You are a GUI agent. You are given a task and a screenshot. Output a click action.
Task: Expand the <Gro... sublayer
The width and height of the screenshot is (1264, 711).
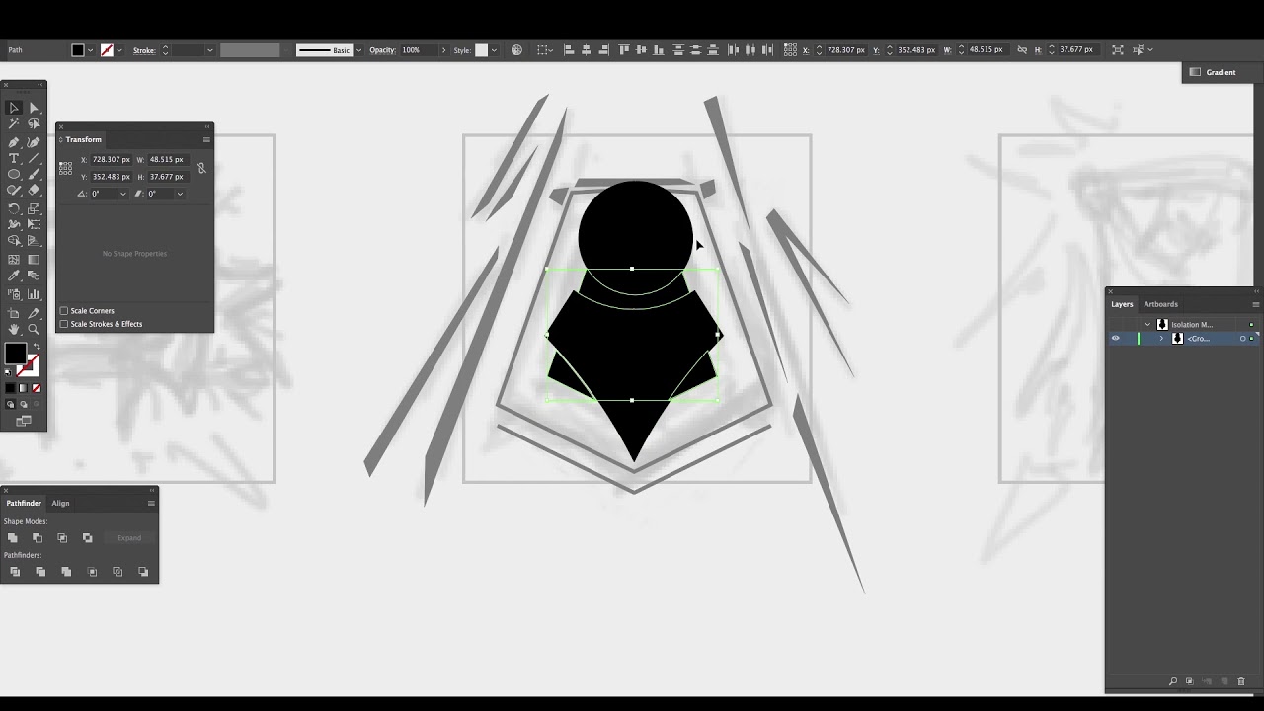(x=1161, y=339)
